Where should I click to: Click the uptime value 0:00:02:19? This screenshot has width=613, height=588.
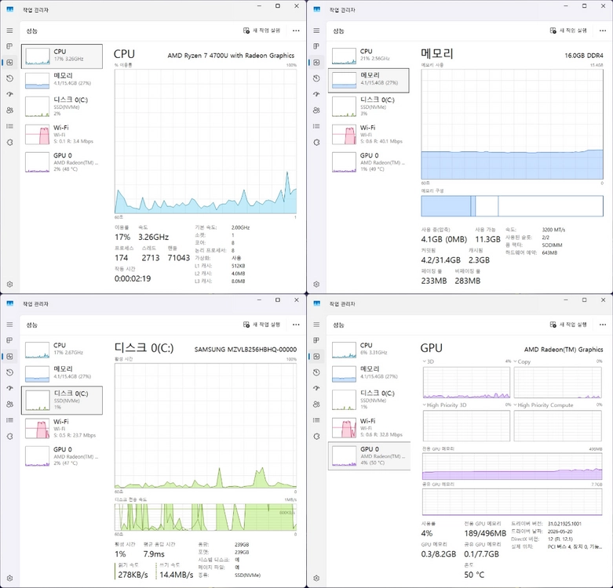coord(133,278)
